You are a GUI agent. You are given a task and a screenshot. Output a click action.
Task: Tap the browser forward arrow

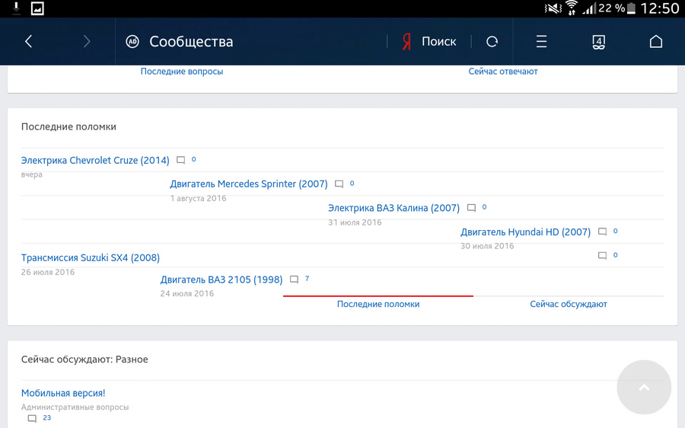coord(87,42)
